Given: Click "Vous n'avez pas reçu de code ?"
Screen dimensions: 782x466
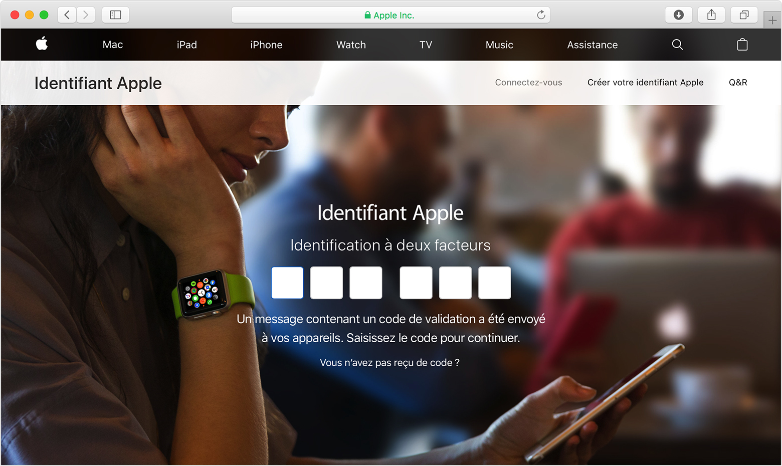Looking at the screenshot, I should click(x=389, y=363).
